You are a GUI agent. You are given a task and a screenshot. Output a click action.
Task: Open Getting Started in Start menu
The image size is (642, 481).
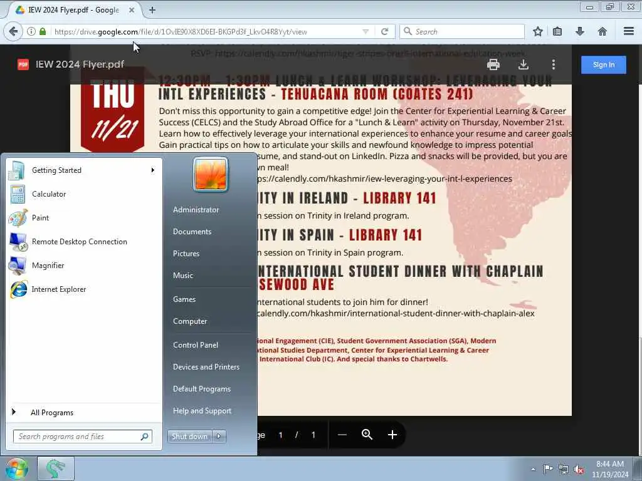(x=83, y=170)
